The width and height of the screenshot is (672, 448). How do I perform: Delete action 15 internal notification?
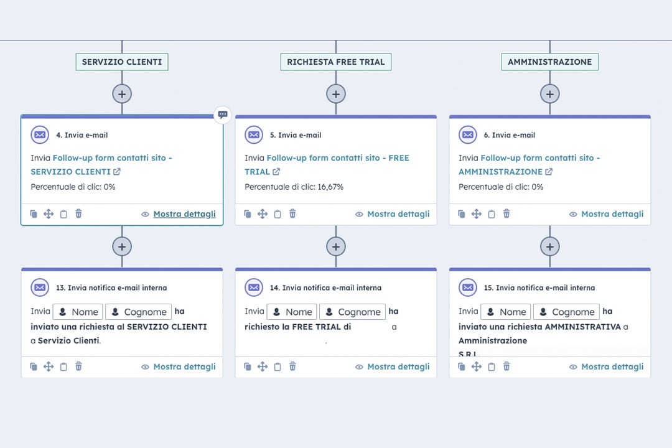(x=506, y=366)
